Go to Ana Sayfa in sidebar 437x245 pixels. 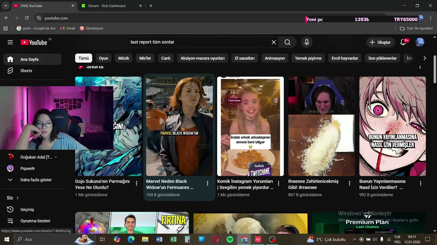pos(32,59)
